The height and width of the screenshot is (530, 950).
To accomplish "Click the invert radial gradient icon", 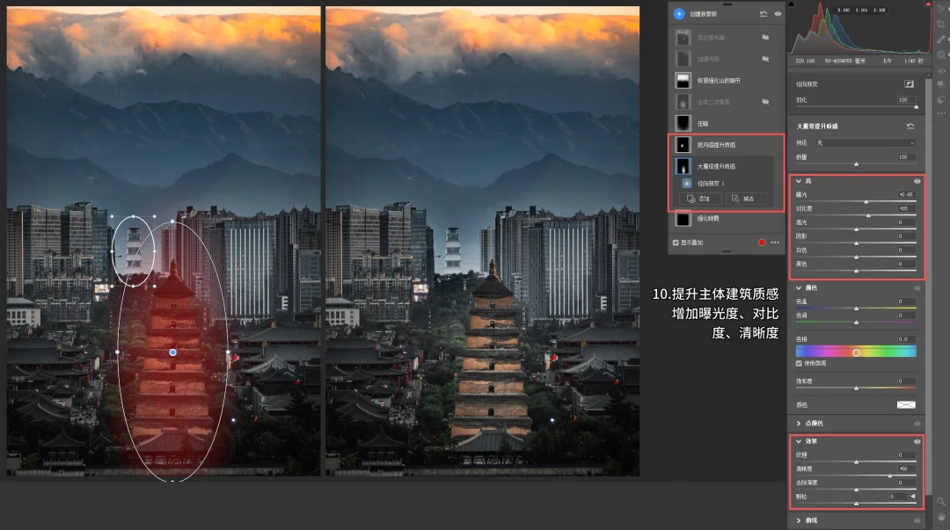I will pos(909,84).
